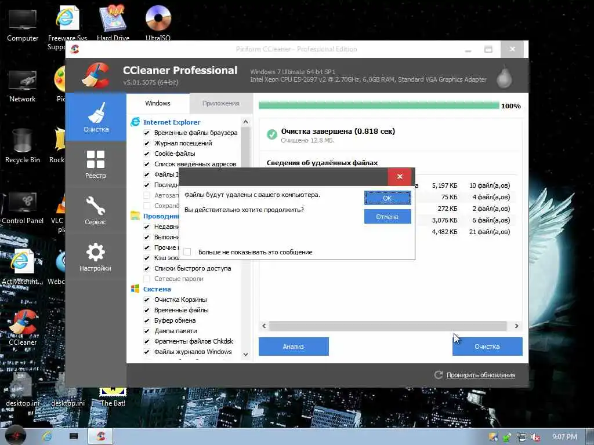Open CCleaner desktop shortcut
Image resolution: width=594 pixels, height=445 pixels.
(23, 328)
